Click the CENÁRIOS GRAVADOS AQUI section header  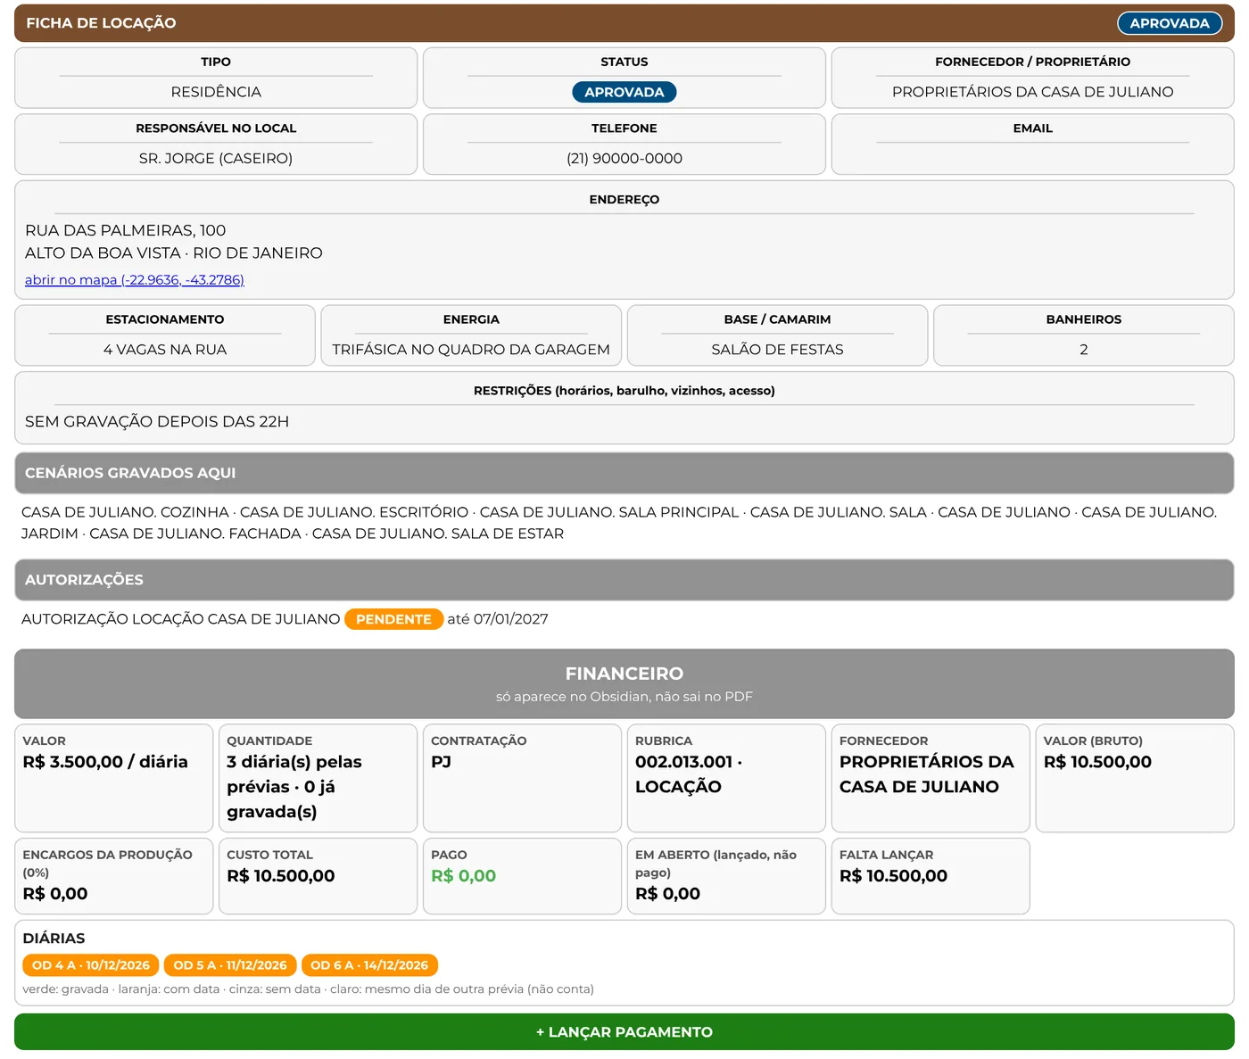coord(624,473)
